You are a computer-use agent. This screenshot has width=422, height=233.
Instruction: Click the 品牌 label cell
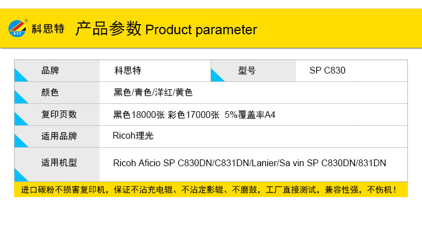(50, 71)
